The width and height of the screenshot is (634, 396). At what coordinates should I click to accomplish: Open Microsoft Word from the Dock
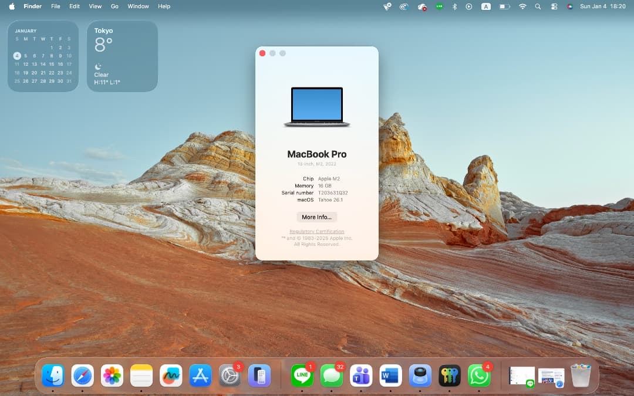pos(390,375)
